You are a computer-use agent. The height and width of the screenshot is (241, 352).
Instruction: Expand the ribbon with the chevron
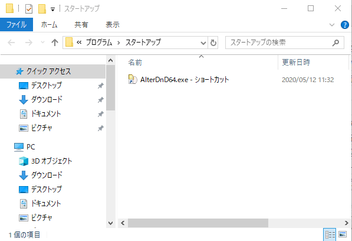click(332, 25)
